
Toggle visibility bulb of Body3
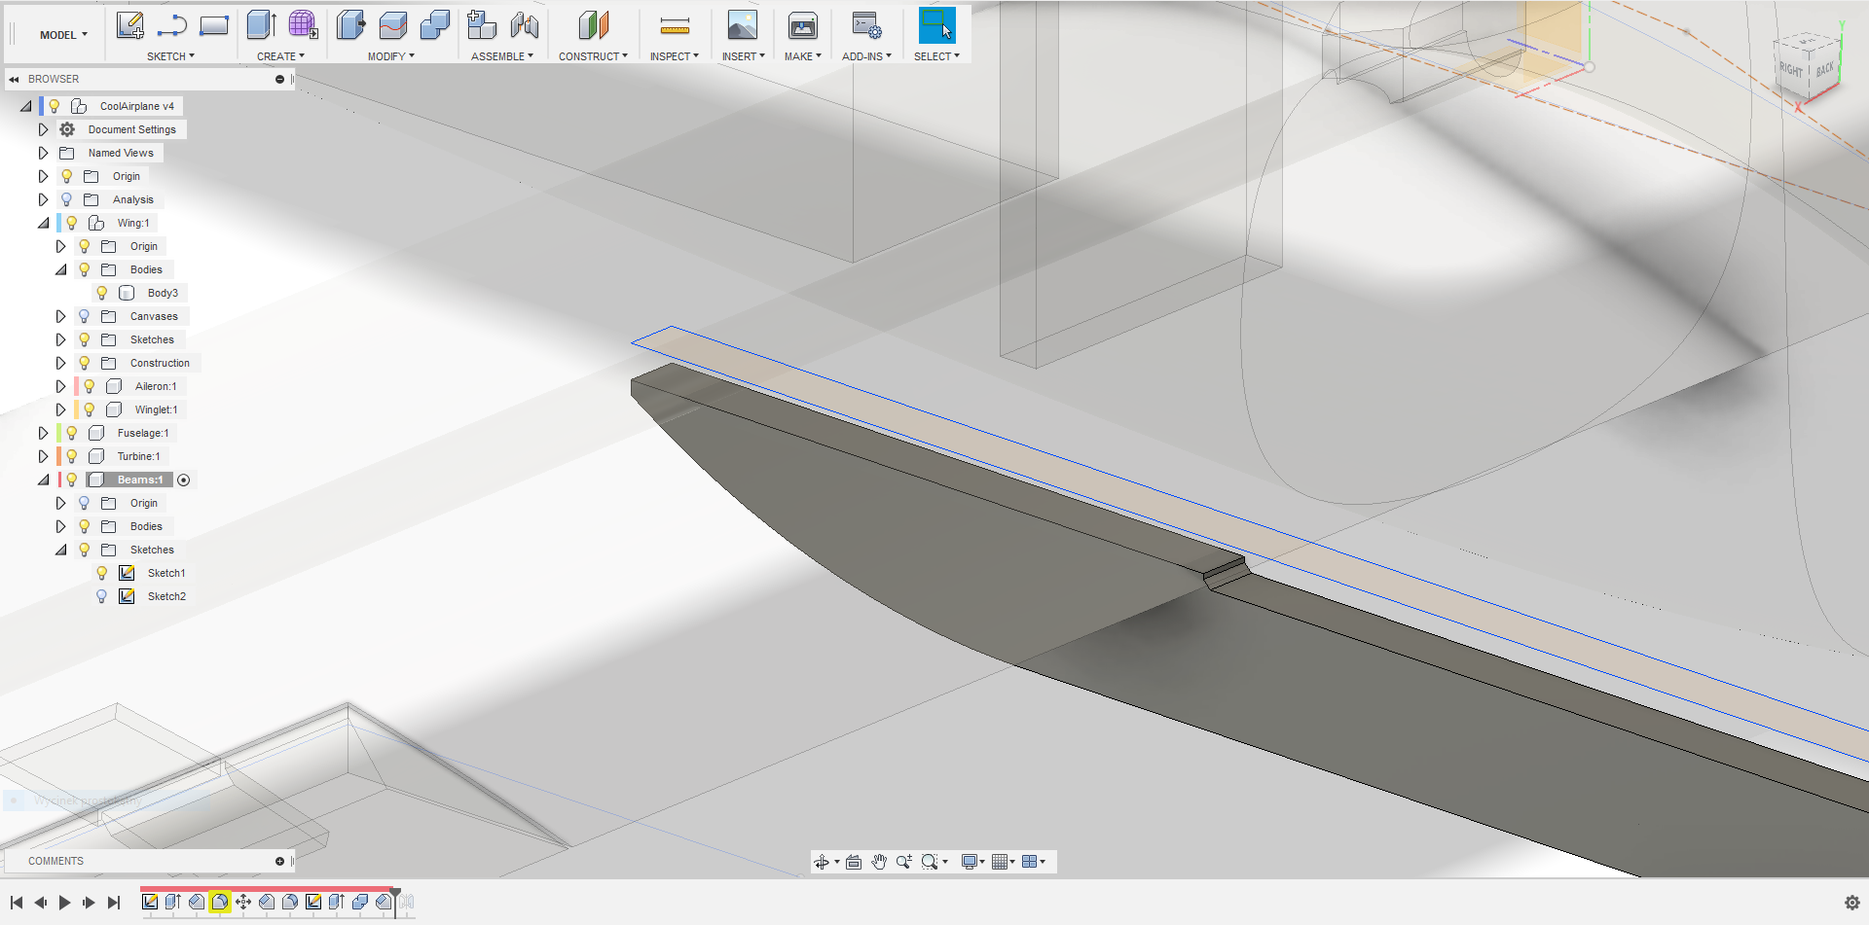click(102, 293)
